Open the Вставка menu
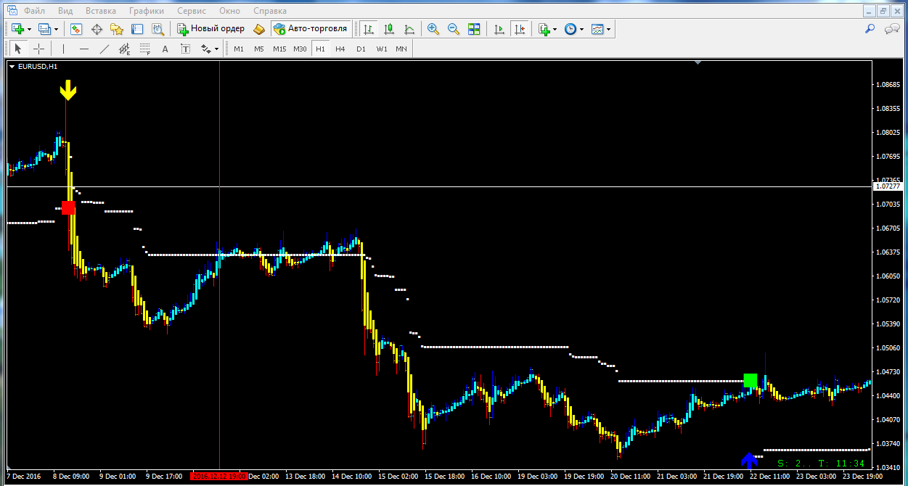This screenshot has width=908, height=486. (100, 11)
